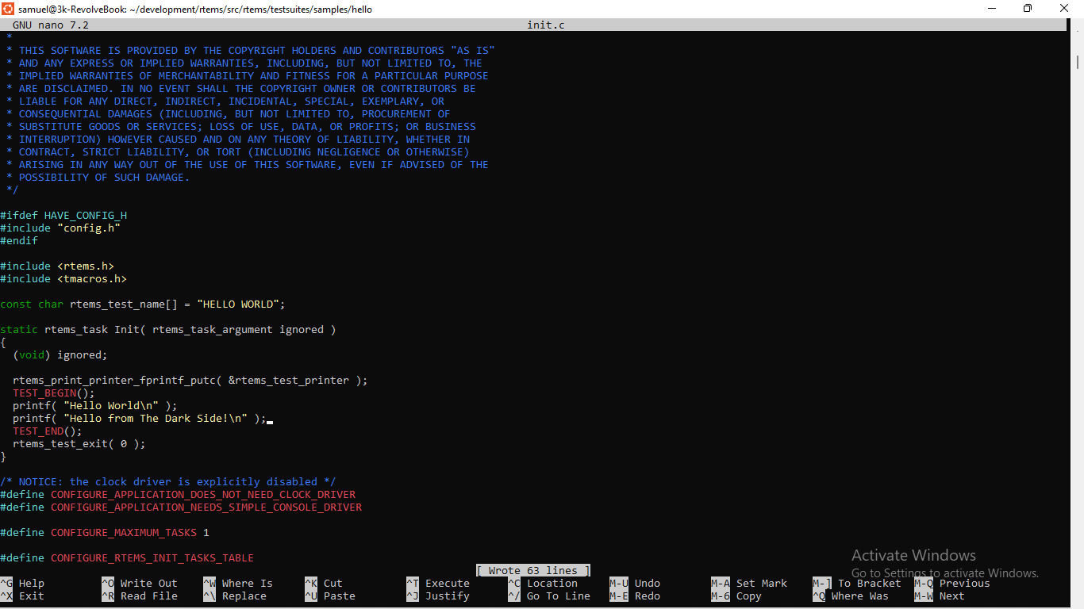Click the ^G Help shortcut

point(22,583)
